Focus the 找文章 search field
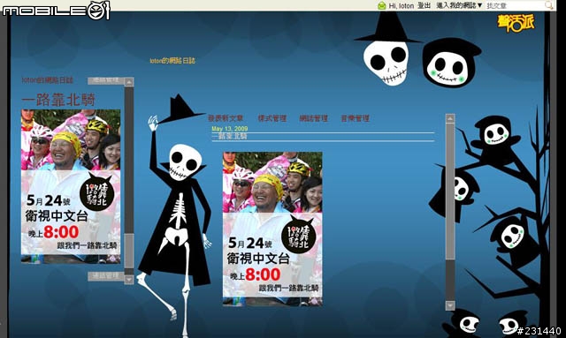The width and height of the screenshot is (566, 338). coord(515,5)
